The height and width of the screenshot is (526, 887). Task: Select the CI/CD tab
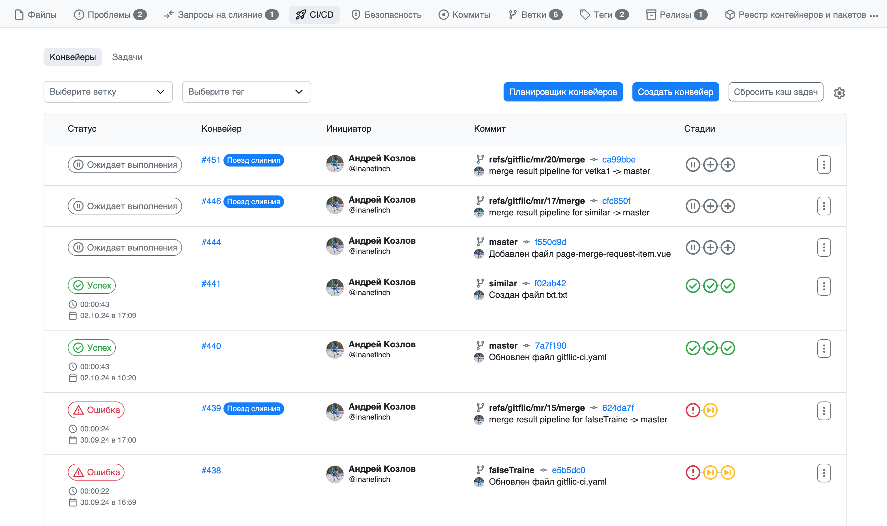(x=314, y=15)
